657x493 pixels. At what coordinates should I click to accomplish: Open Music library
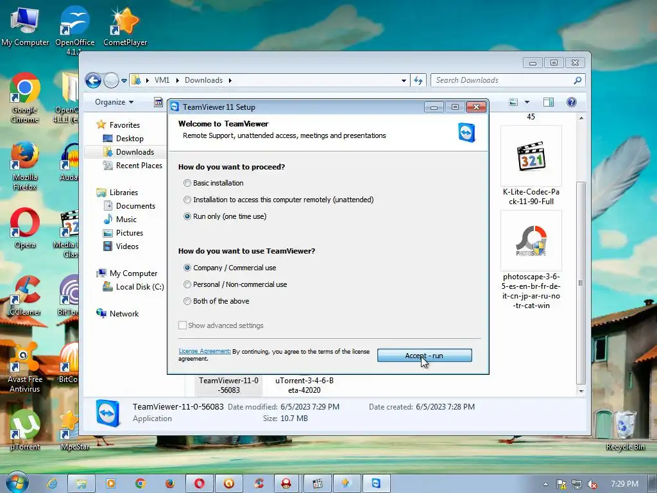[120, 220]
